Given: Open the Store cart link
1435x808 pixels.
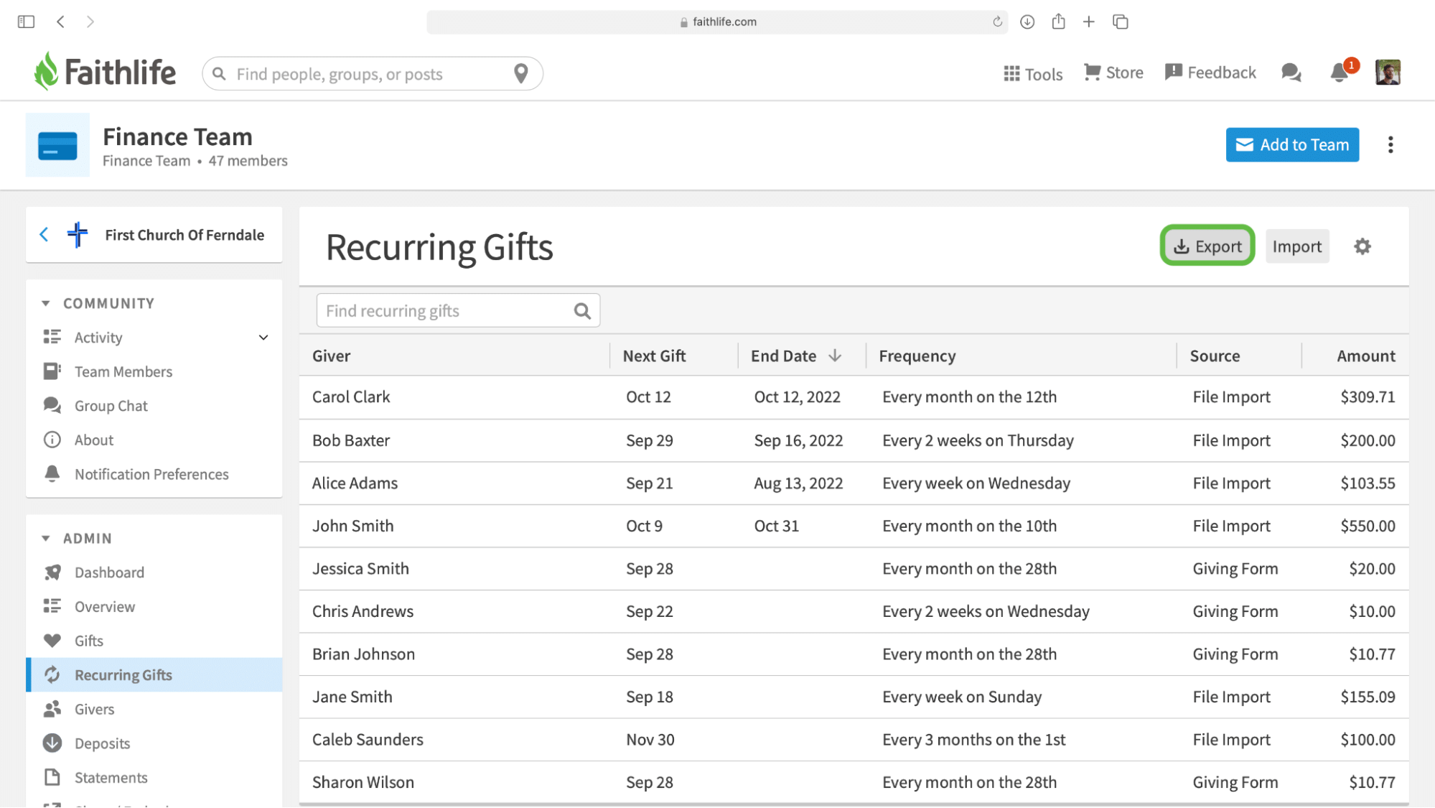Looking at the screenshot, I should click(x=1113, y=73).
